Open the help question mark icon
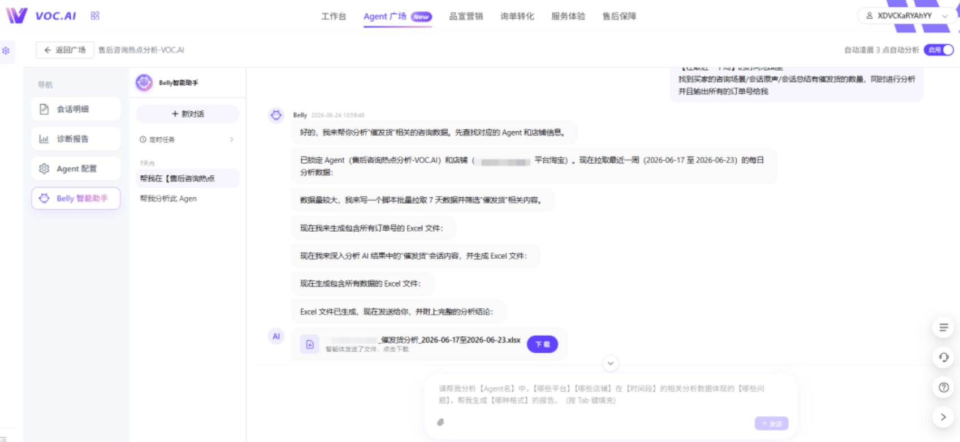 click(944, 387)
